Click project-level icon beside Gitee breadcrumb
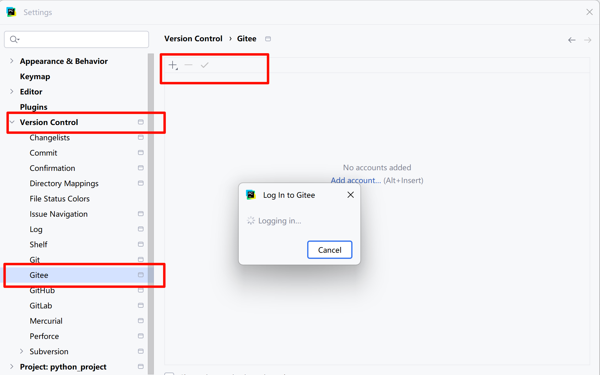This screenshot has width=600, height=375. 268,39
